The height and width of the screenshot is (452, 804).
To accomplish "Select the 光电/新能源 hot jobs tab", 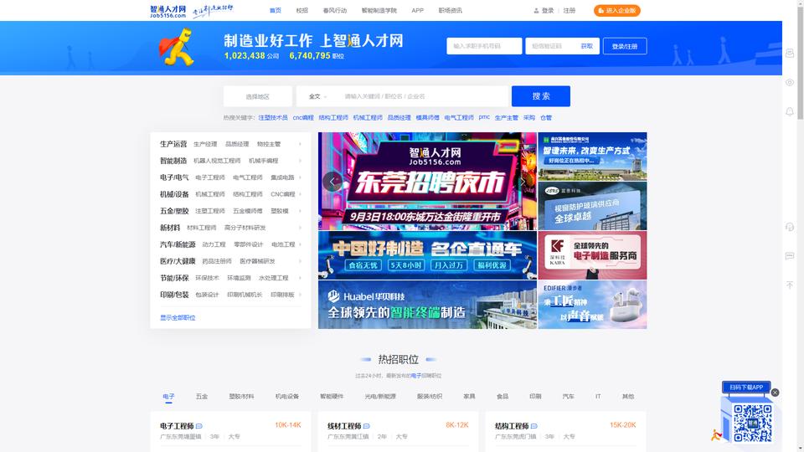I will point(380,396).
